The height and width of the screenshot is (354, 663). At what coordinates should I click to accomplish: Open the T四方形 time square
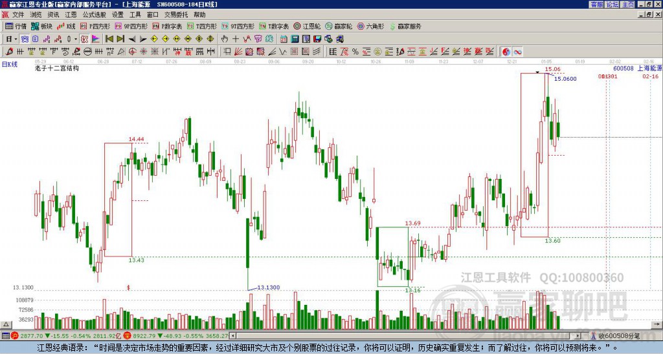pos(202,26)
